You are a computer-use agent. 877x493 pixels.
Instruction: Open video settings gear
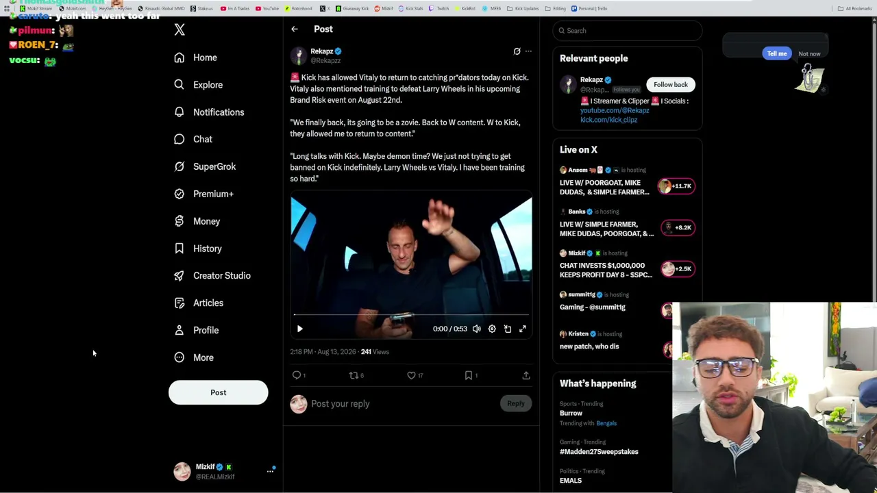(x=492, y=329)
